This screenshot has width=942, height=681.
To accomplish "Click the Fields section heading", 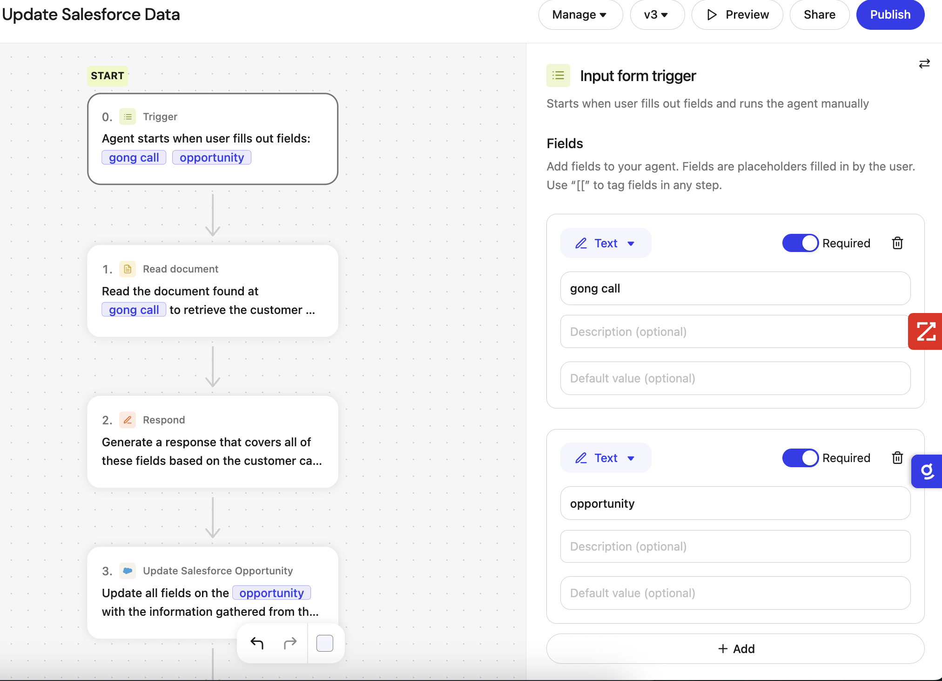I will (565, 143).
